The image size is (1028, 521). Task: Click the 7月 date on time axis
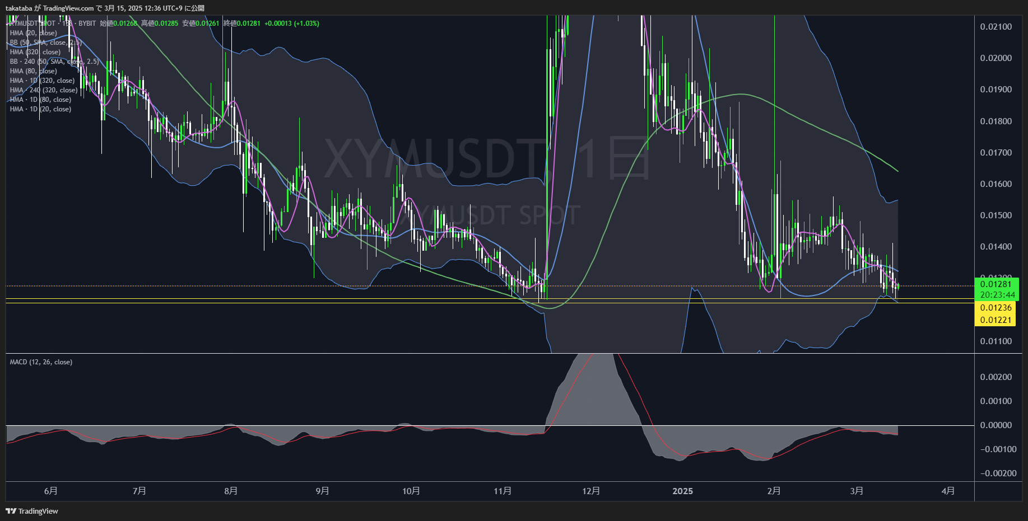point(139,491)
